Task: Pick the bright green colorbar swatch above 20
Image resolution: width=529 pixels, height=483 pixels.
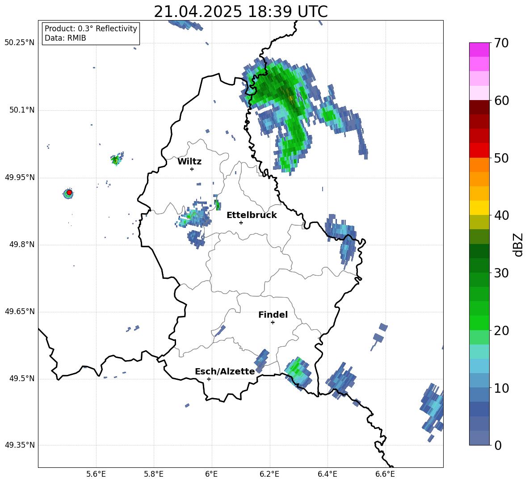Action: (x=479, y=323)
